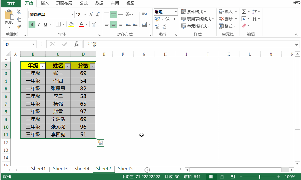Click the Percent Style icon
The height and width of the screenshot is (180, 301).
click(167, 19)
